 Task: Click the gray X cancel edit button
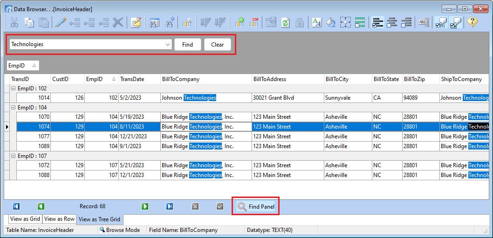click(x=195, y=206)
